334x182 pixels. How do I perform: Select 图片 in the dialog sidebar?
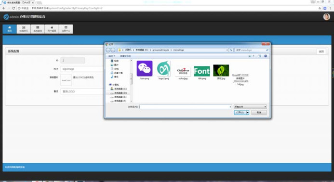tap(115, 65)
